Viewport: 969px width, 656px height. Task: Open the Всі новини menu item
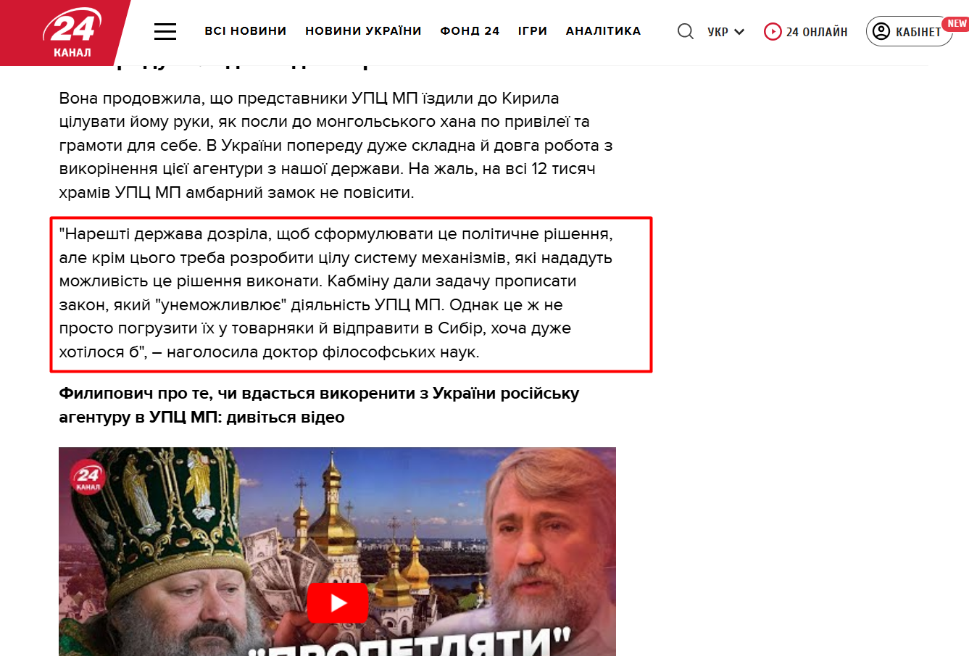click(x=246, y=31)
